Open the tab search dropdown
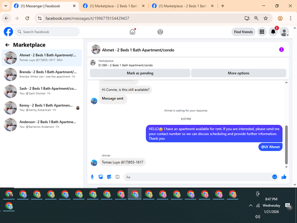297x223 pixels. coord(6,6)
